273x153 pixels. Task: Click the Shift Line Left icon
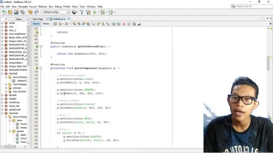point(114,24)
